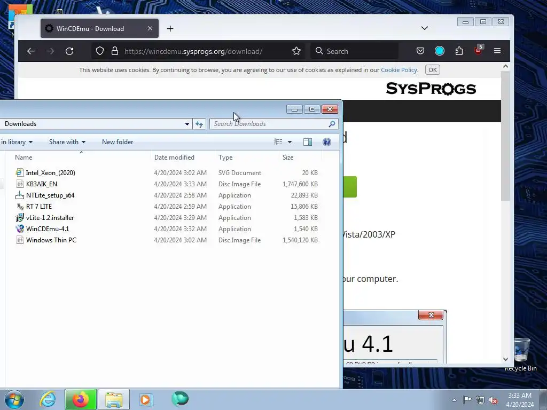Click the 1,747,600 KB size cell
Image resolution: width=547 pixels, height=410 pixels.
click(300, 184)
